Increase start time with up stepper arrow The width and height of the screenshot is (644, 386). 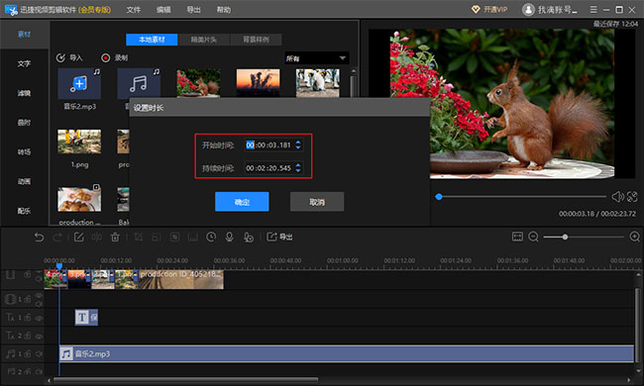point(298,143)
